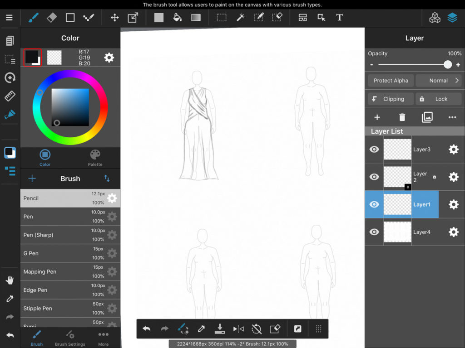Viewport: 465px width, 348px height.
Task: Select the Magic Wand tool
Action: pyautogui.click(x=241, y=18)
